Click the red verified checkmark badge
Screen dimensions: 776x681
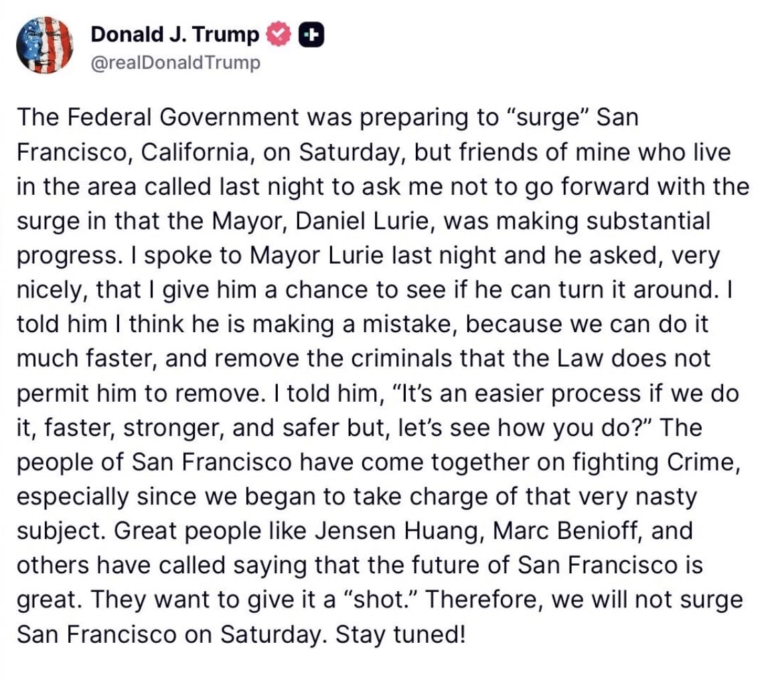click(x=279, y=34)
